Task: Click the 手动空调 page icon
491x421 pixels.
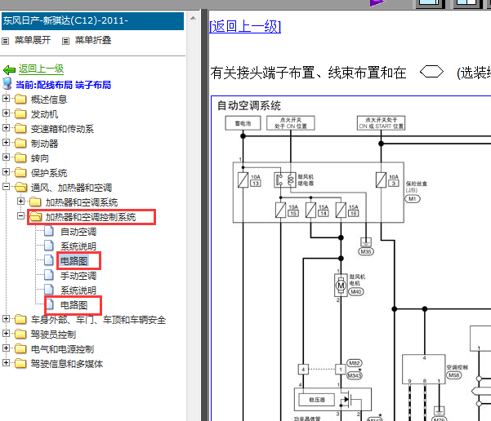Action: point(48,275)
